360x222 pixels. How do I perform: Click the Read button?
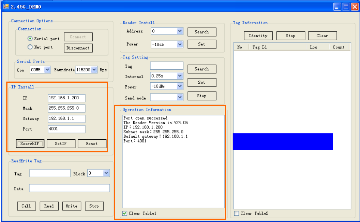coord(49,206)
